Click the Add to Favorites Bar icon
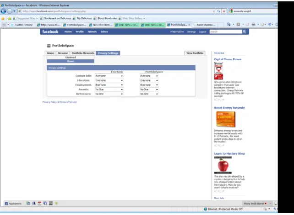The height and width of the screenshot is (215, 294). 9,18
